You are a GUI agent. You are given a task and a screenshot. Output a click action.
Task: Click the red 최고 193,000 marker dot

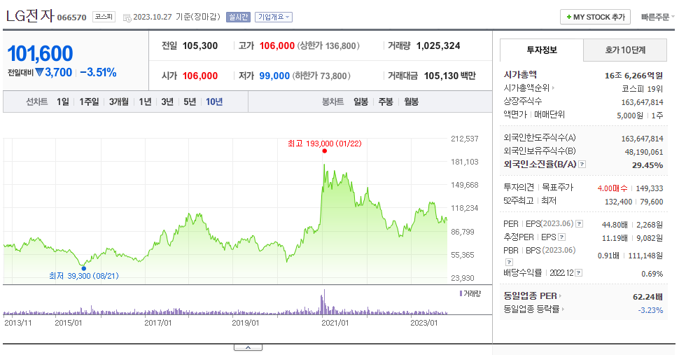coord(325,151)
